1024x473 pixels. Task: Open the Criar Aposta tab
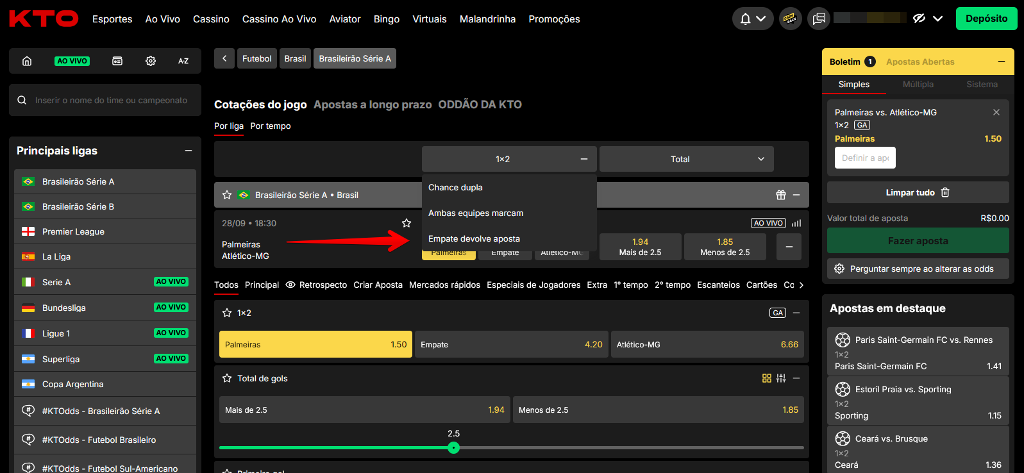pyautogui.click(x=378, y=285)
